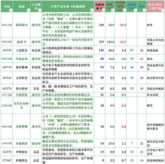This screenshot has width=165, height=164.
Task: Select the stock code cell 9690.HK
Action: click(x=7, y=42)
